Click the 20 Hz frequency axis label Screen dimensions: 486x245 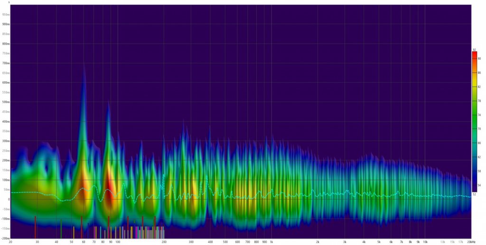coord(11,242)
